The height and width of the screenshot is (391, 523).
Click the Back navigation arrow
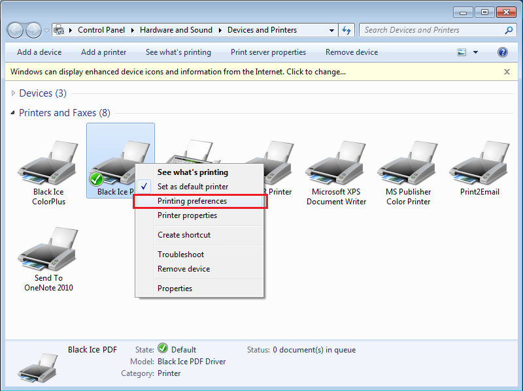click(x=15, y=30)
